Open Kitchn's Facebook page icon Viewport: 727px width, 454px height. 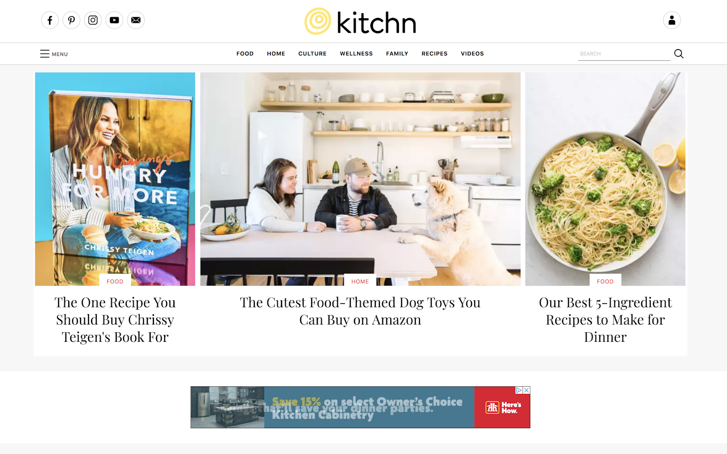(x=50, y=20)
